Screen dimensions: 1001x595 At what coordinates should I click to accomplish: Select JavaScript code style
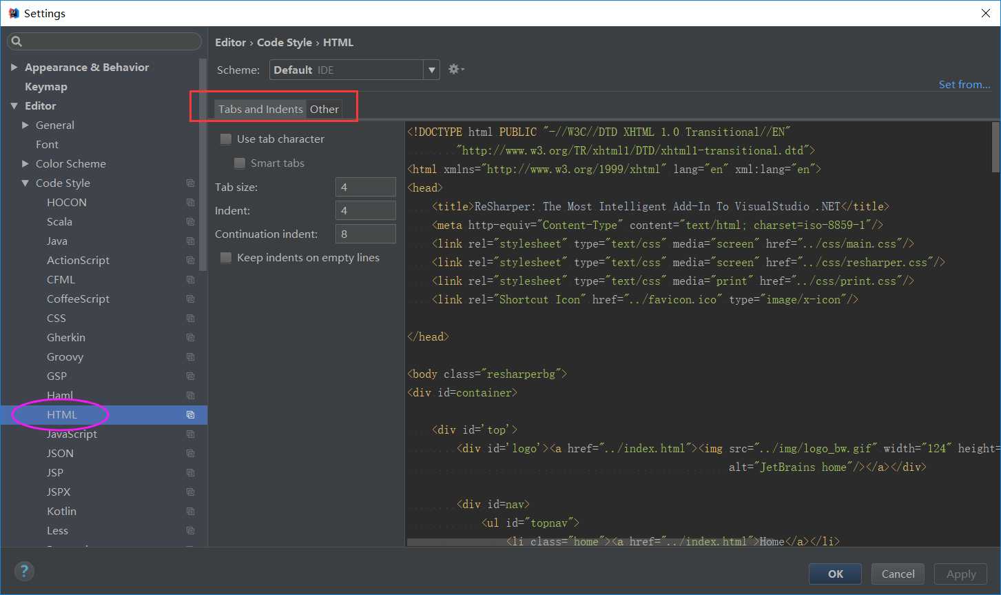[72, 434]
